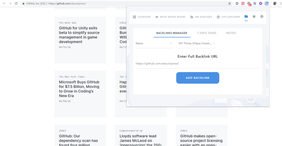Click the 06/19/18 date under Unity article
Screen dimensions: 282x146
point(65,47)
